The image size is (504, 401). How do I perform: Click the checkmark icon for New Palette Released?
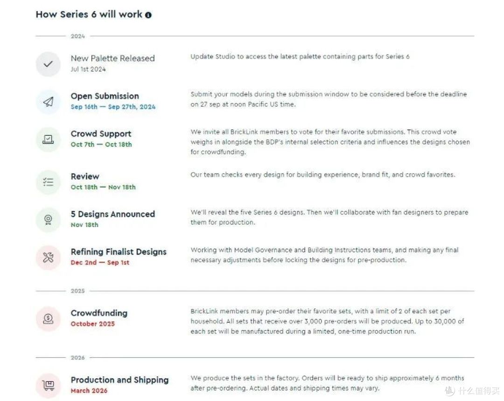pos(48,64)
